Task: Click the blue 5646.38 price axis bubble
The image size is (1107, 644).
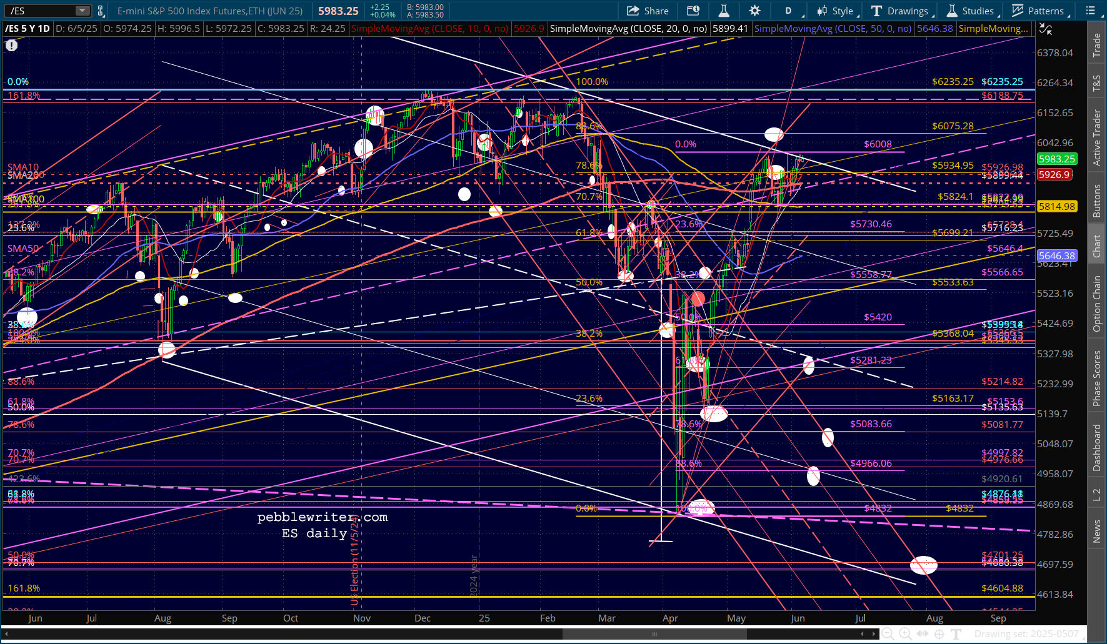Action: tap(1057, 255)
